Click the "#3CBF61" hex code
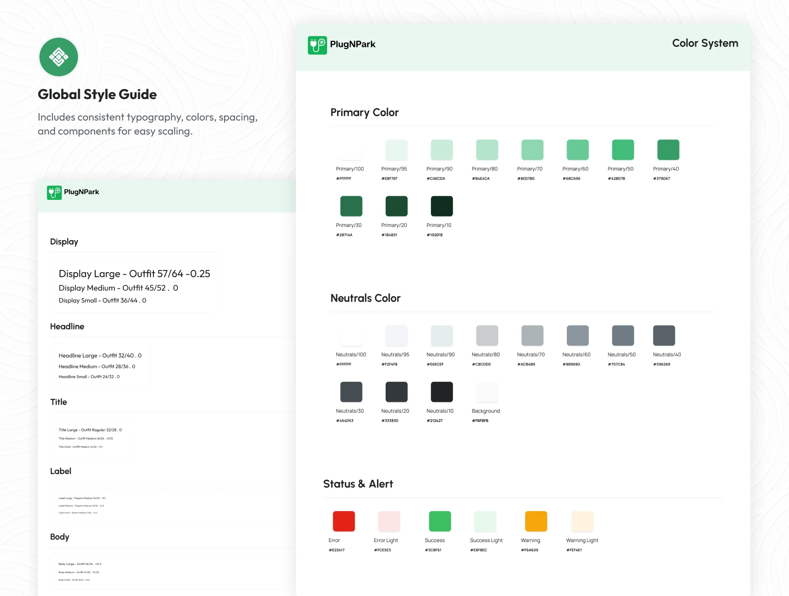789x596 pixels. 433,550
